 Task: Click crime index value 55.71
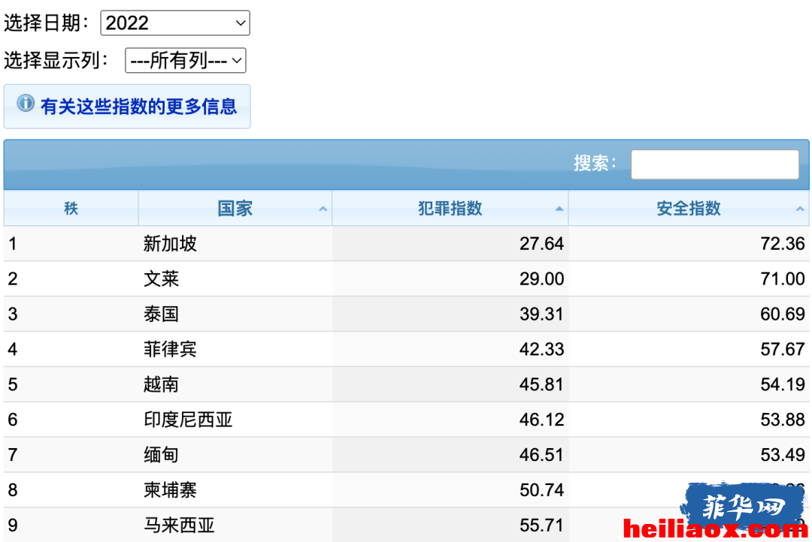click(x=541, y=525)
